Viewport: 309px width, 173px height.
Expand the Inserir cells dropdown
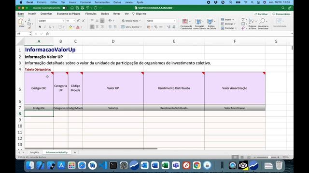pyautogui.click(x=233, y=20)
